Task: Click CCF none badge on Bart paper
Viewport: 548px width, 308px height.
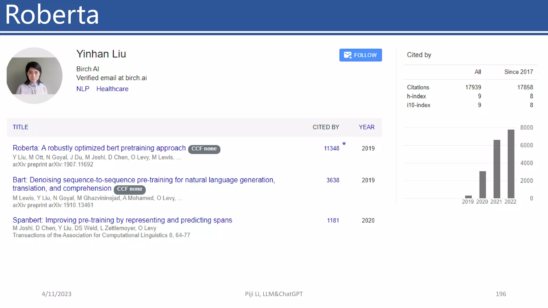Action: [130, 189]
